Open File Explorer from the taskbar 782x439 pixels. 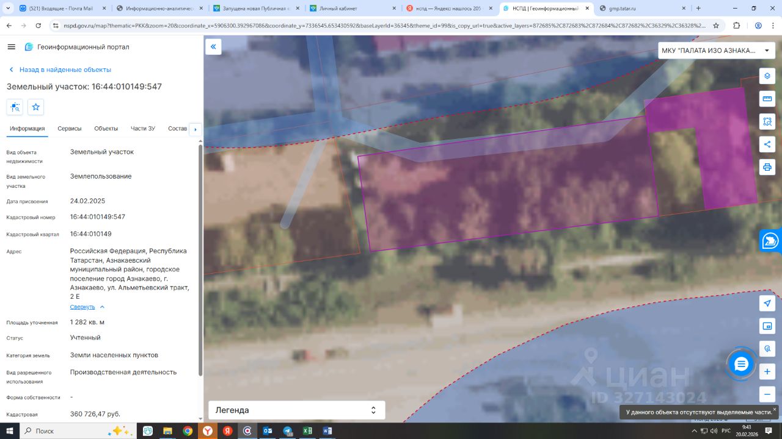(167, 431)
